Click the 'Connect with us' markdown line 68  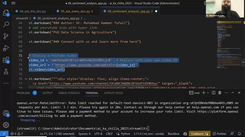85,41
